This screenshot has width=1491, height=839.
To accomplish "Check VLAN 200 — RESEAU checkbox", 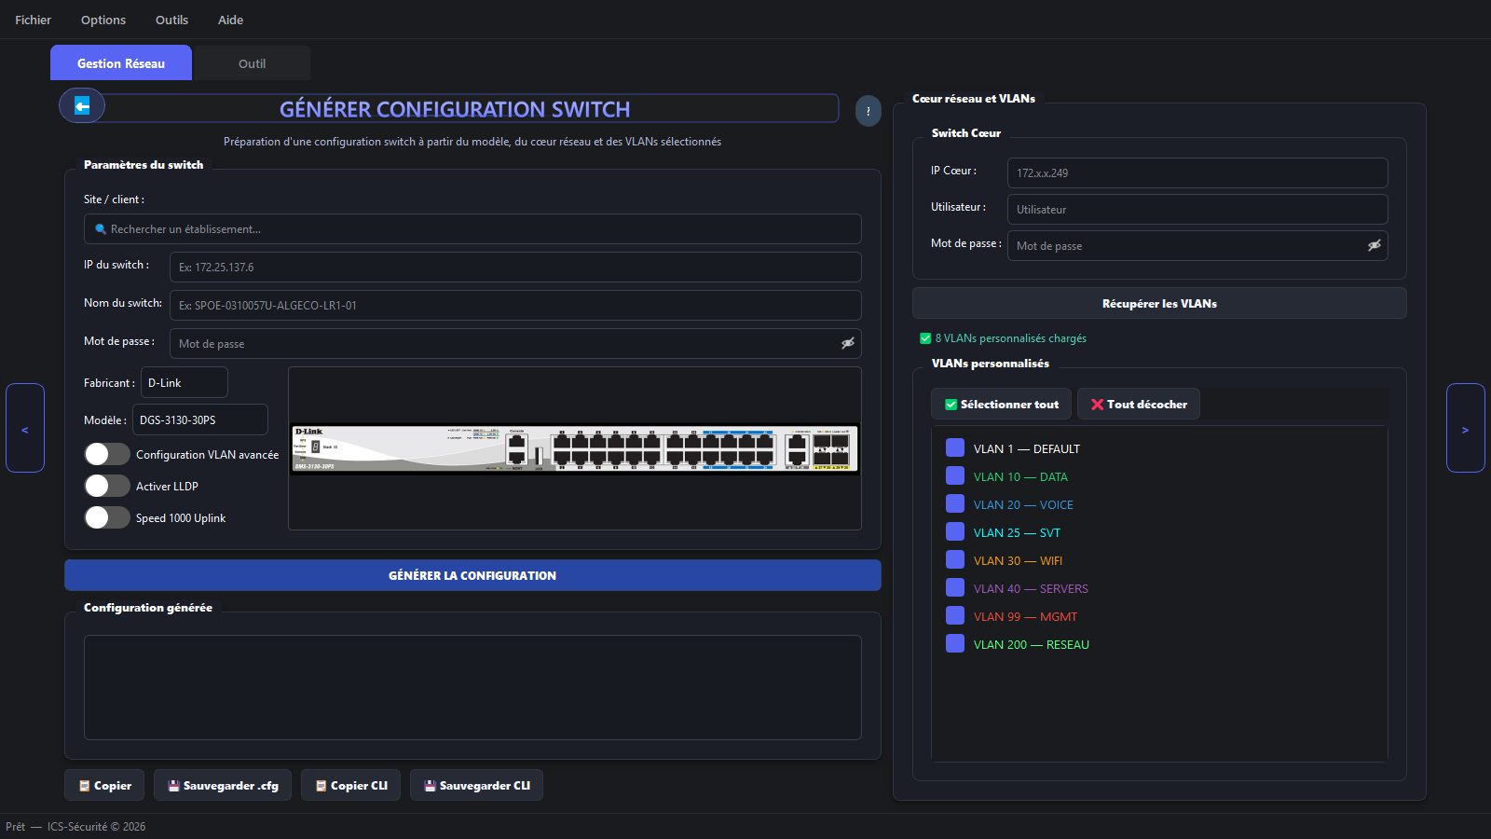I will [x=955, y=643].
